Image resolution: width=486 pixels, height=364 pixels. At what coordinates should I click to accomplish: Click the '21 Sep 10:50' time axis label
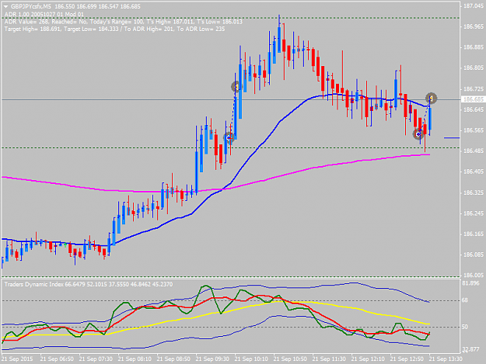tap(290, 359)
